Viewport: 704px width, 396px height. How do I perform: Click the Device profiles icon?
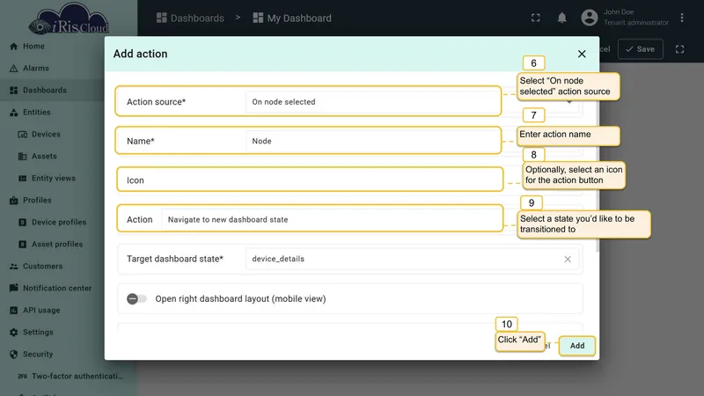pos(23,223)
